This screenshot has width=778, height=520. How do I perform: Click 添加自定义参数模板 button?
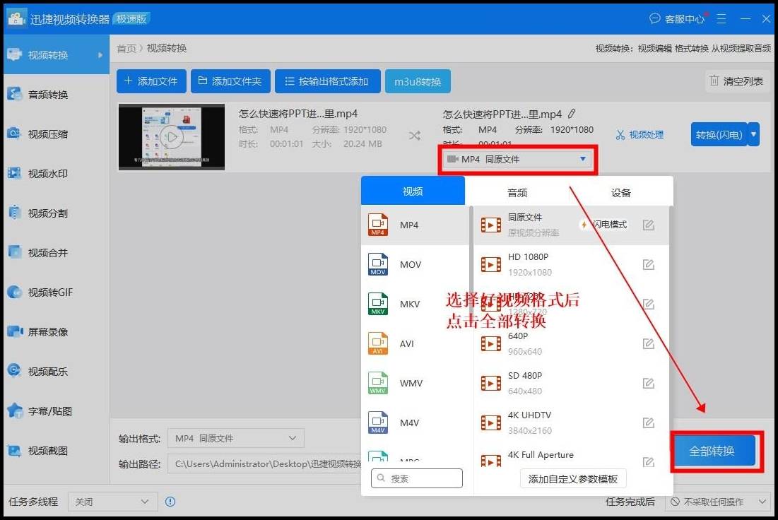[x=573, y=479]
